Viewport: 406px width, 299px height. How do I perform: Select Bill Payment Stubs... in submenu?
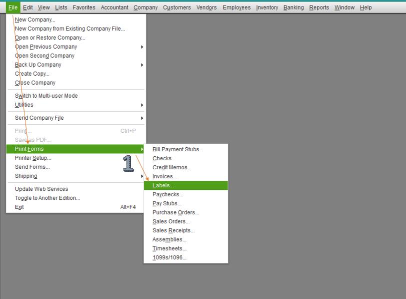click(186, 149)
